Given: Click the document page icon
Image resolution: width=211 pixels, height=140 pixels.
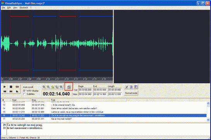Looking at the screenshot, I should [131, 87].
